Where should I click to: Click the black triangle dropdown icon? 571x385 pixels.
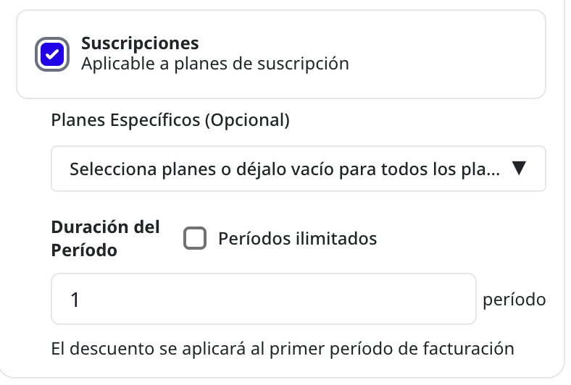pyautogui.click(x=519, y=169)
